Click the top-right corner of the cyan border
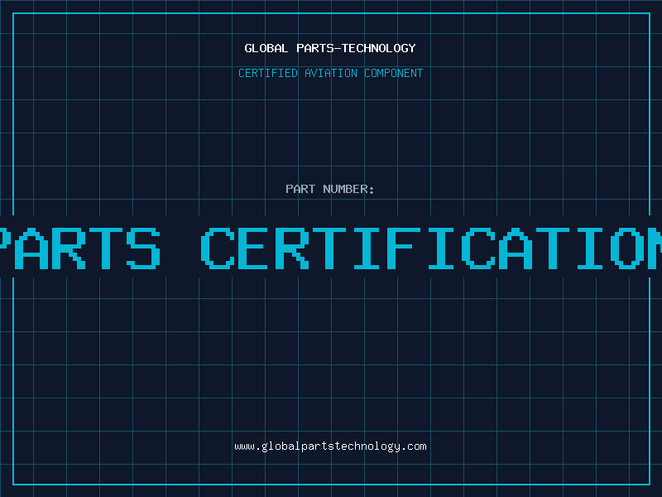This screenshot has height=497, width=662. pos(649,13)
